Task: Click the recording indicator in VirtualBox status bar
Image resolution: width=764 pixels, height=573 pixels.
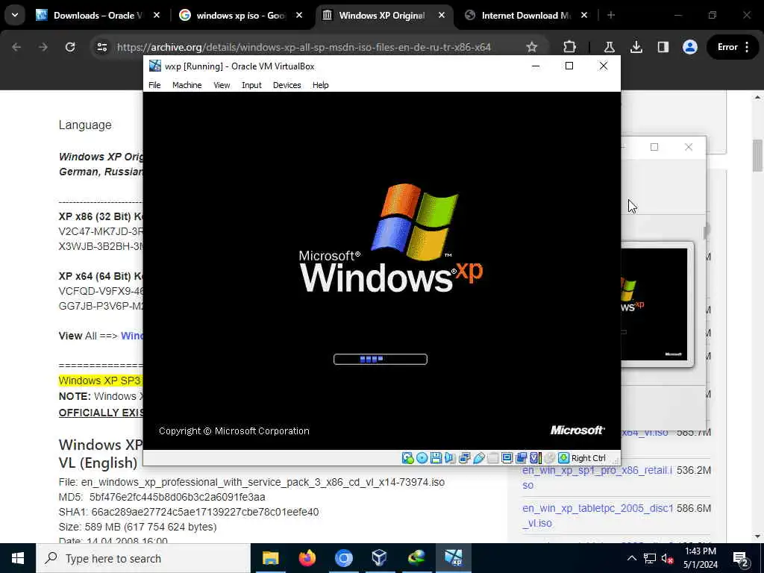Action: [x=521, y=458]
